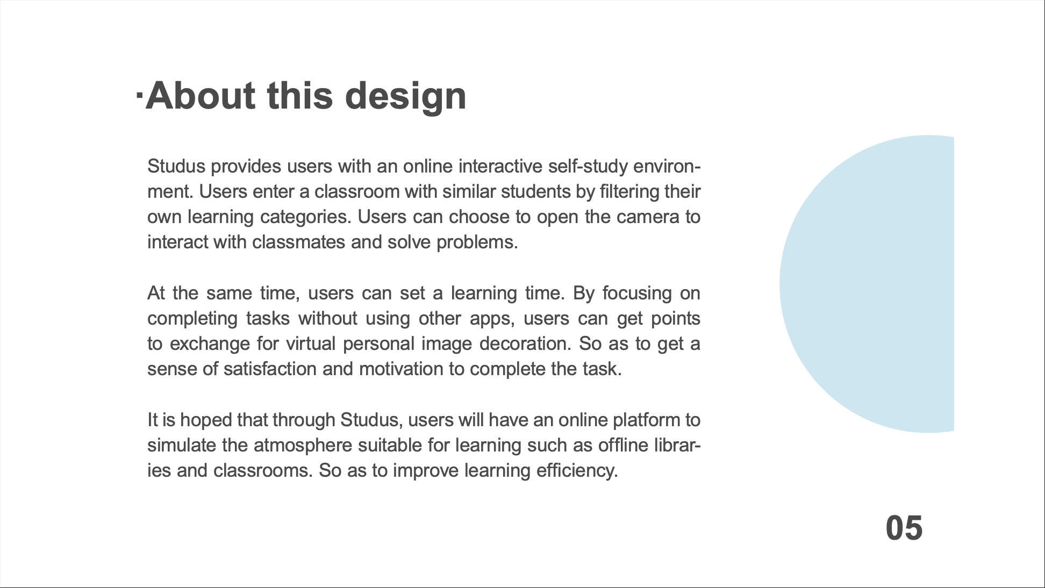Click the paragraph starting 'Studus provides users'
This screenshot has height=588, width=1045.
(x=424, y=204)
